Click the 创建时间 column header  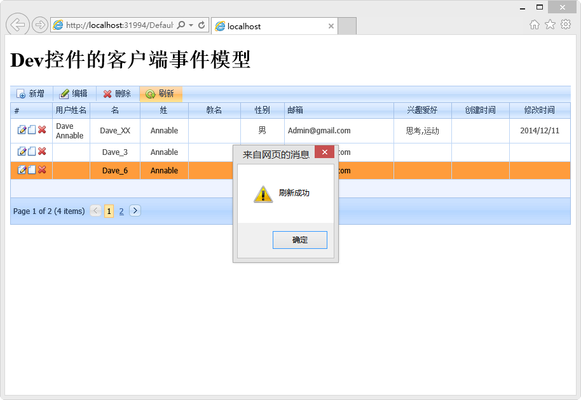tap(480, 110)
